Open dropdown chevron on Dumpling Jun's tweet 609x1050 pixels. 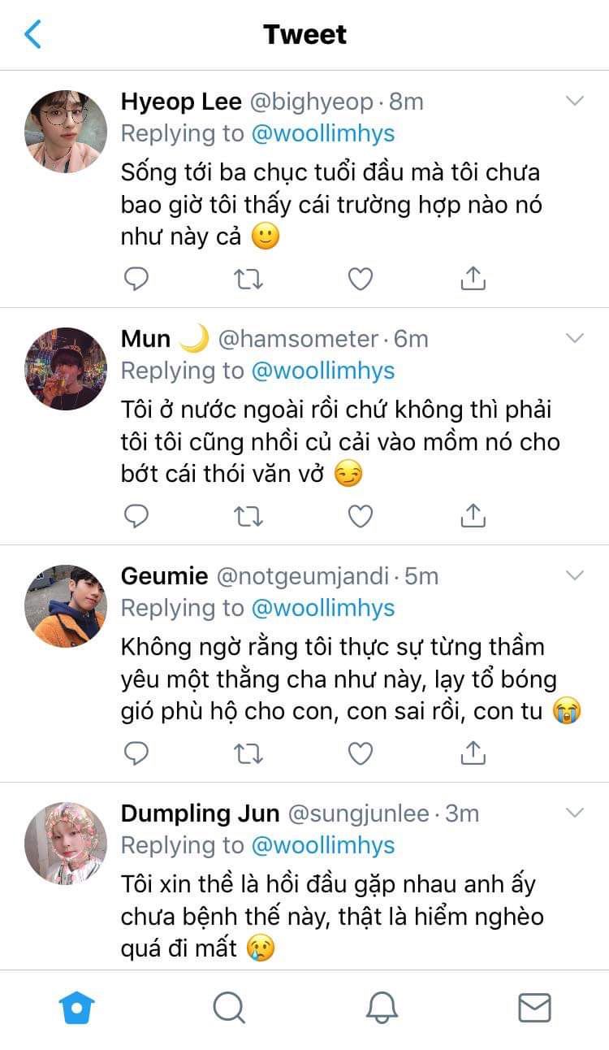coord(575,814)
